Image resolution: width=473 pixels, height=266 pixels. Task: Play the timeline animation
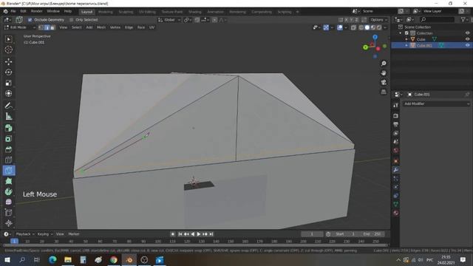[x=199, y=234]
